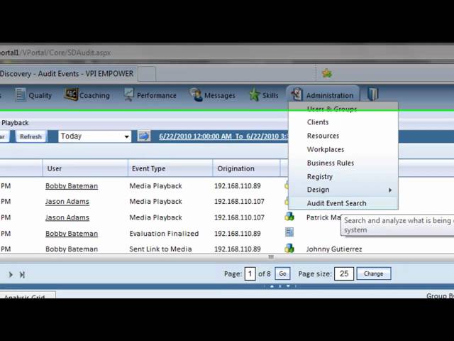Image resolution: width=454 pixels, height=341 pixels.
Task: Click the Performance chart icon
Action: tap(128, 94)
